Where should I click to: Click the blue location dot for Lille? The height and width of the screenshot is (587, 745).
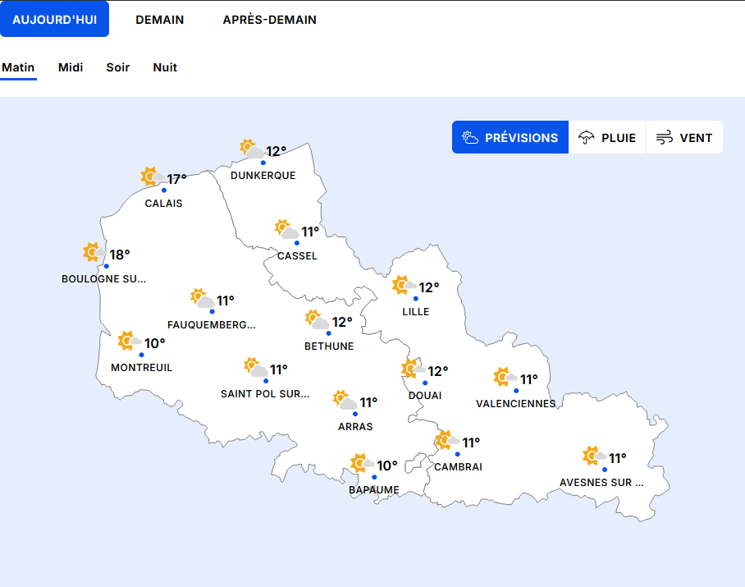pyautogui.click(x=416, y=299)
